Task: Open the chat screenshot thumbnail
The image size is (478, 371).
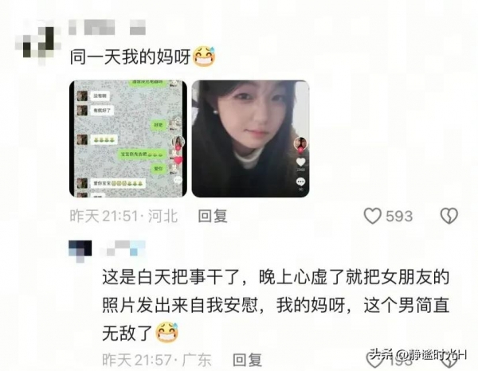Action: pos(128,139)
